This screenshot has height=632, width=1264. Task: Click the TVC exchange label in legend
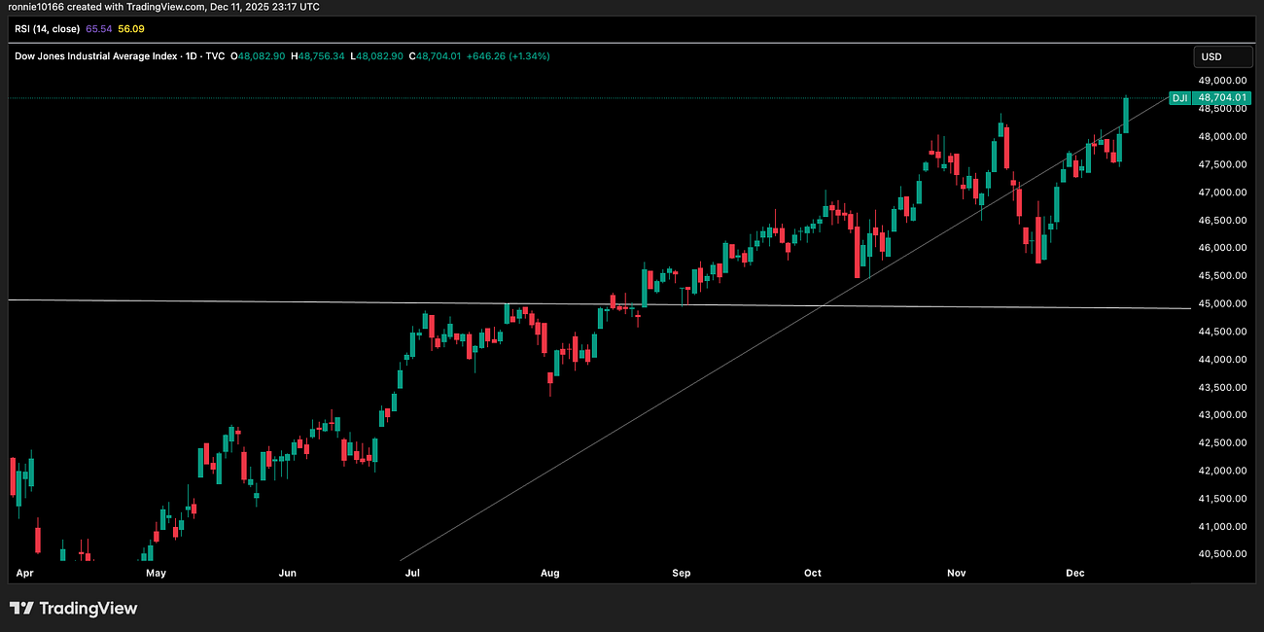point(215,55)
